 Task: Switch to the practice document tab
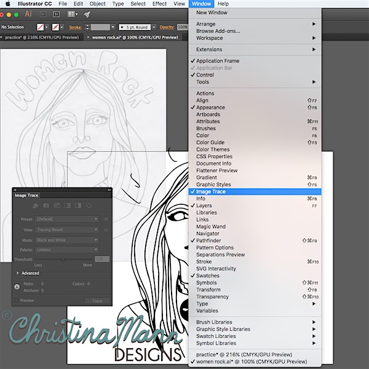(42, 38)
